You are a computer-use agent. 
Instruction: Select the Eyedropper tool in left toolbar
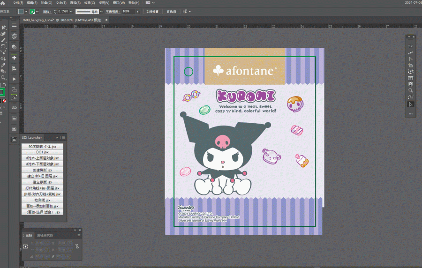[3, 65]
